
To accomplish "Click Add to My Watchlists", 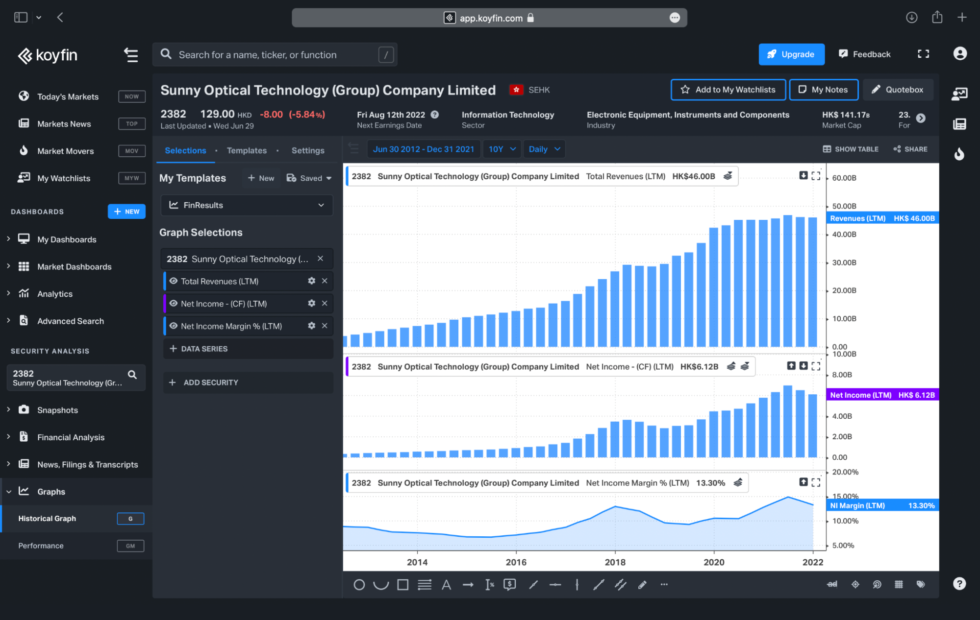I will (x=728, y=90).
